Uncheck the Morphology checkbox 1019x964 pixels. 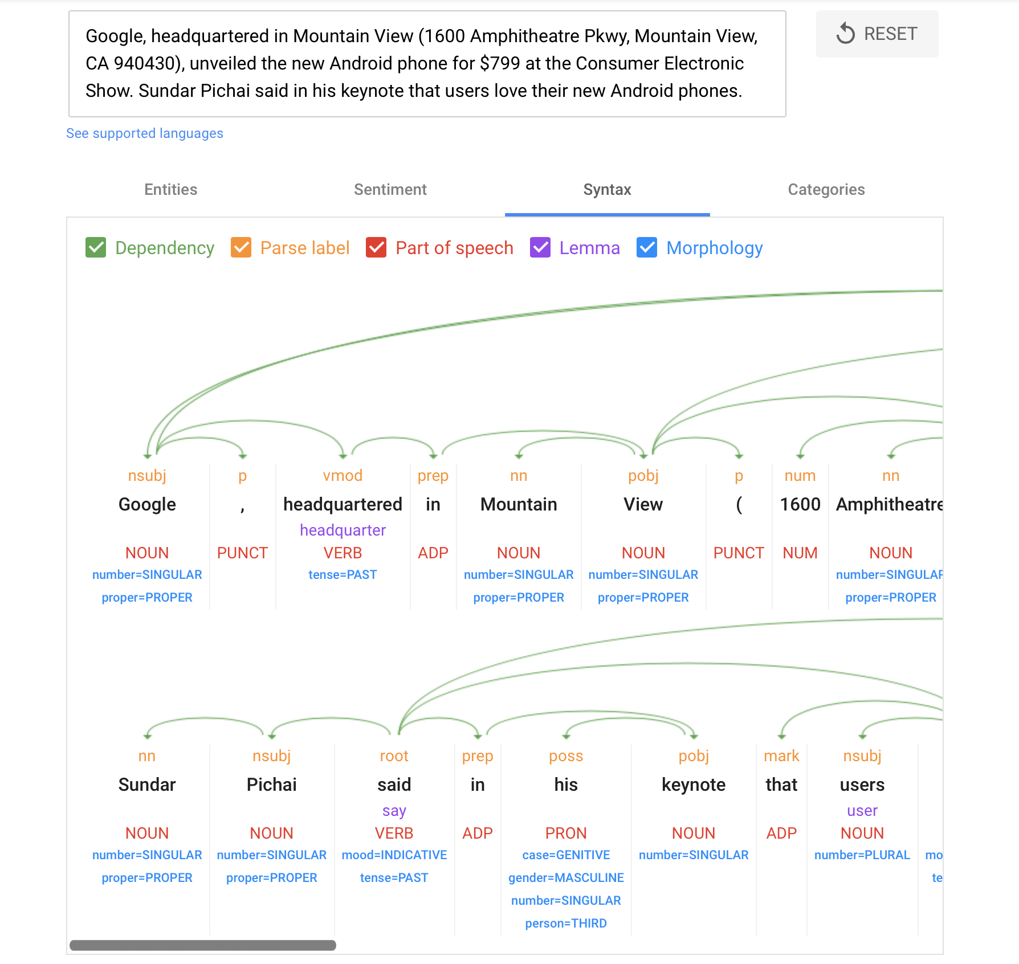[647, 248]
